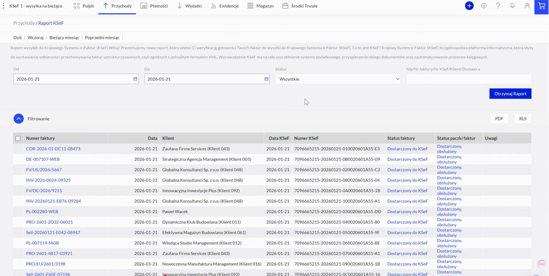Click the help question mark icon
The height and width of the screenshot is (276, 549).
coord(498,6)
